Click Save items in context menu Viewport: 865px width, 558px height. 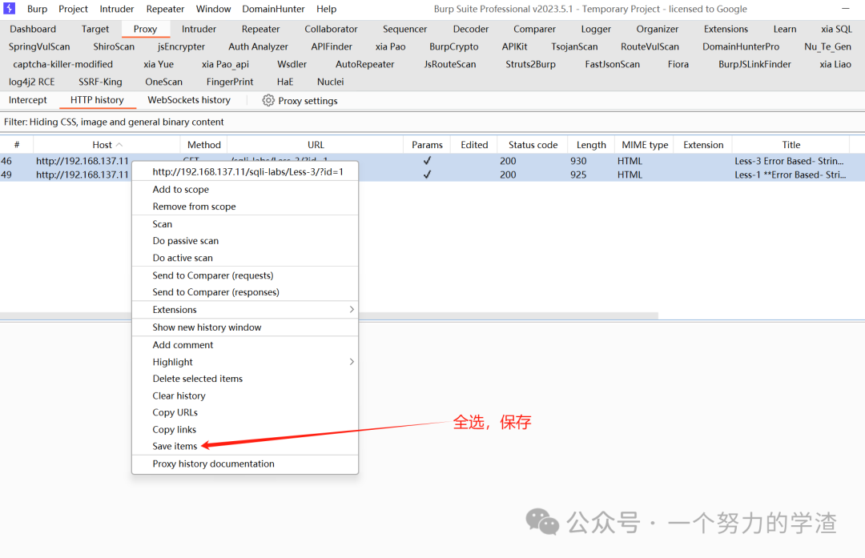coord(245,446)
